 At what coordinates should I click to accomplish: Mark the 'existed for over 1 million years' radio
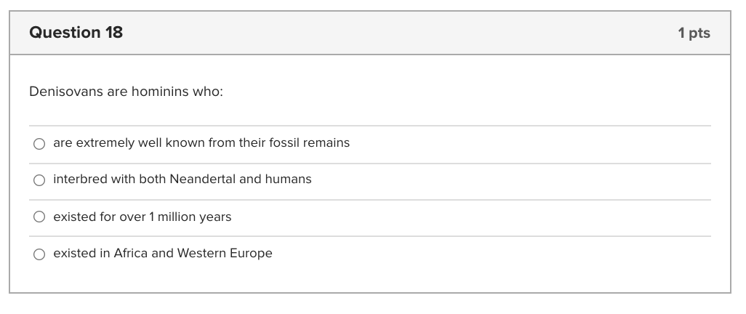(39, 217)
